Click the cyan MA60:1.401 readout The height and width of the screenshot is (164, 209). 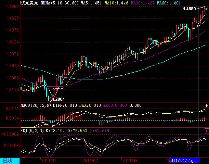coord(169,3)
